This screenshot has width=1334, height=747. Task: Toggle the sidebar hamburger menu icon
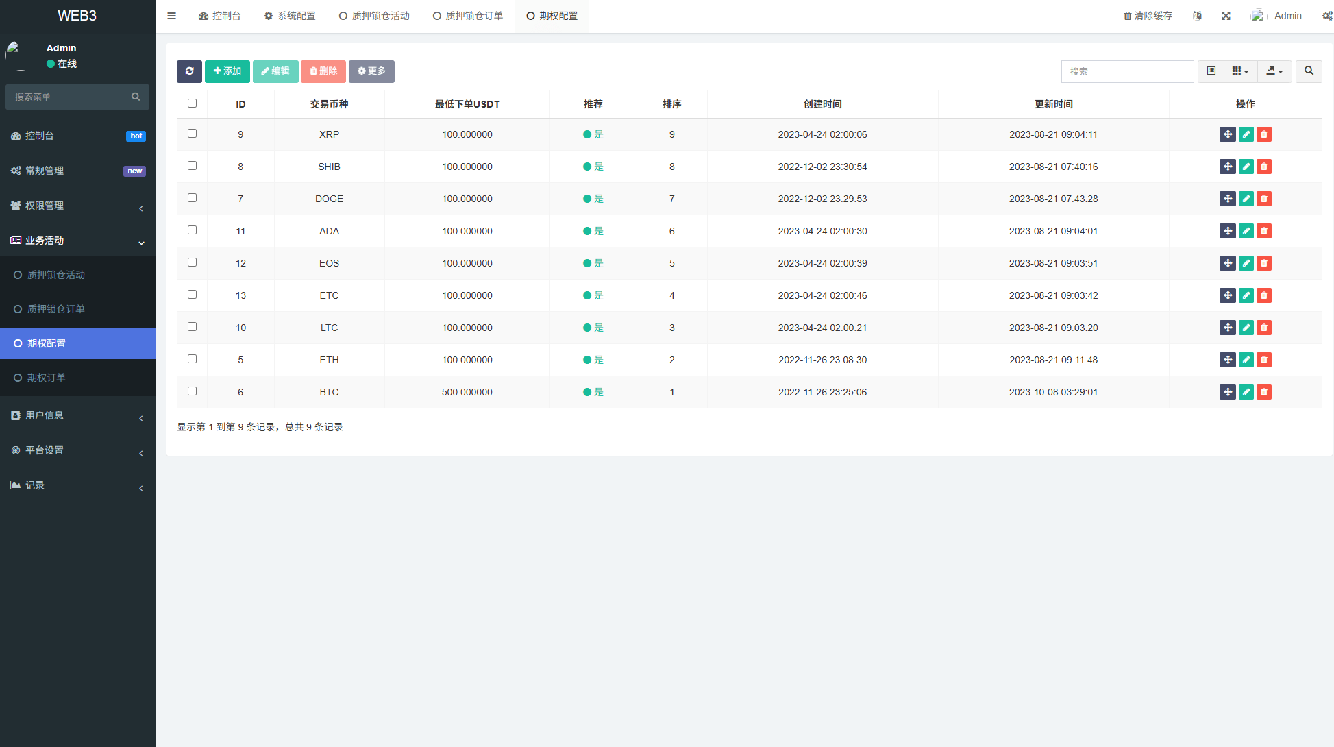pyautogui.click(x=172, y=16)
